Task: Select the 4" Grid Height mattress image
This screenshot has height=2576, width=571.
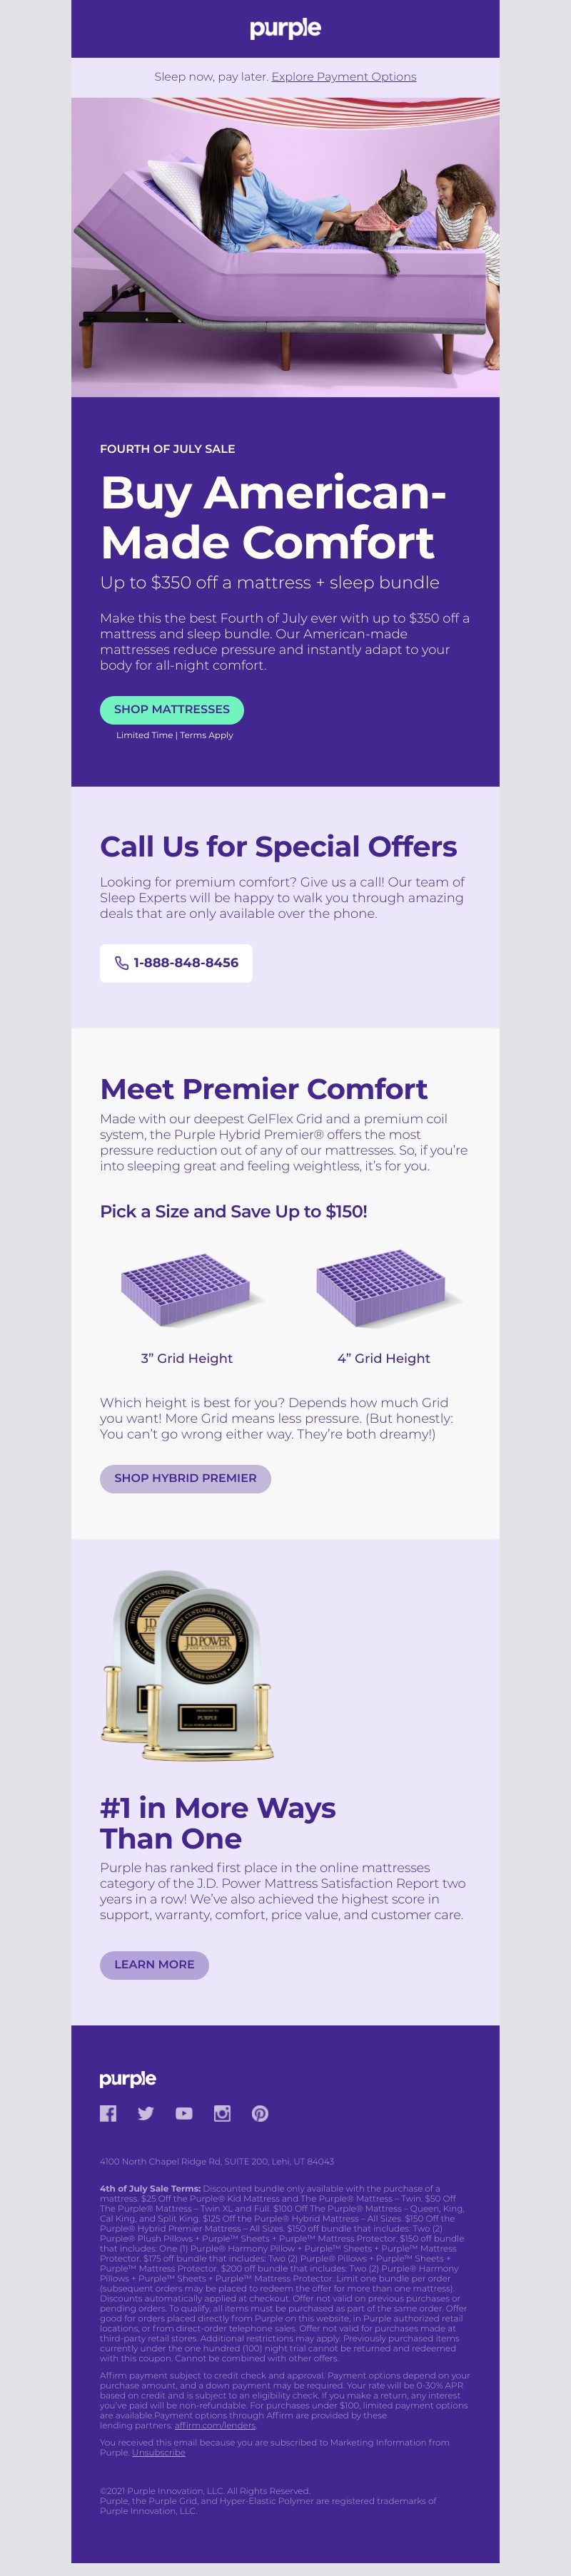Action: tap(383, 1287)
